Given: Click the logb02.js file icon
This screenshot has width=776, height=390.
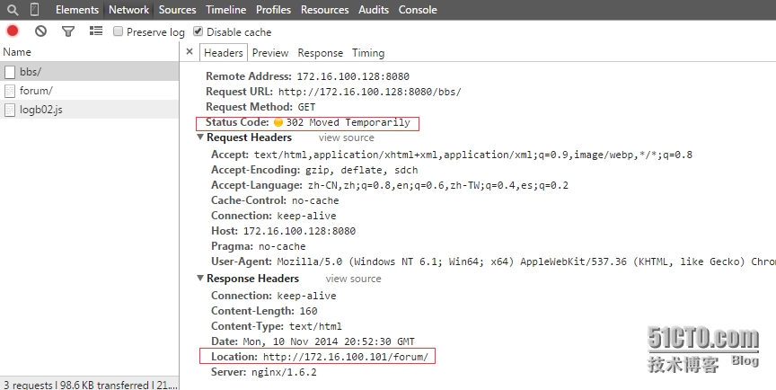Looking at the screenshot, I should click(9, 110).
